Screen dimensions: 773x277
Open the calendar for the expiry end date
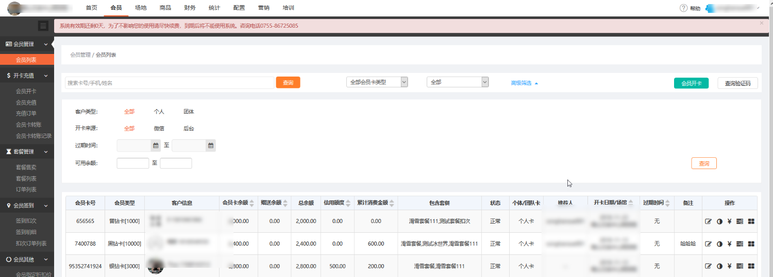click(210, 145)
